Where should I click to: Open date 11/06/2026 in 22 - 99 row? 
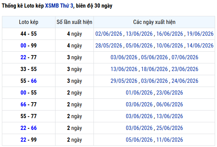(x=169, y=140)
